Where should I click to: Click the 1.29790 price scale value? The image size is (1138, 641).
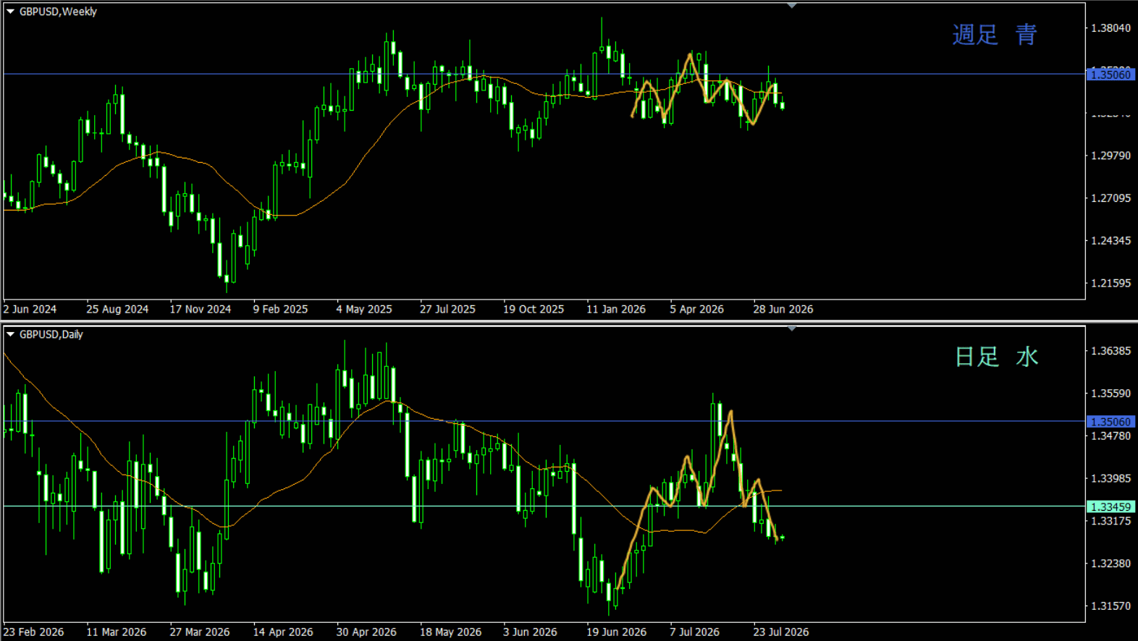[x=1110, y=156]
